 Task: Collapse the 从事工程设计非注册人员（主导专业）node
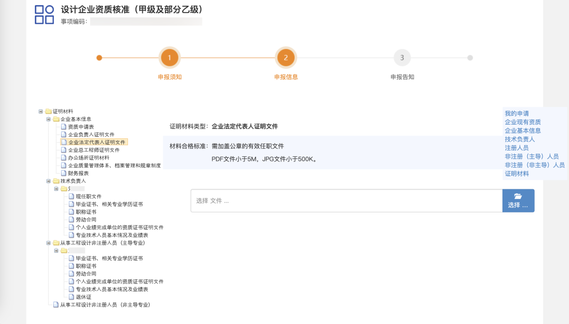click(x=47, y=243)
